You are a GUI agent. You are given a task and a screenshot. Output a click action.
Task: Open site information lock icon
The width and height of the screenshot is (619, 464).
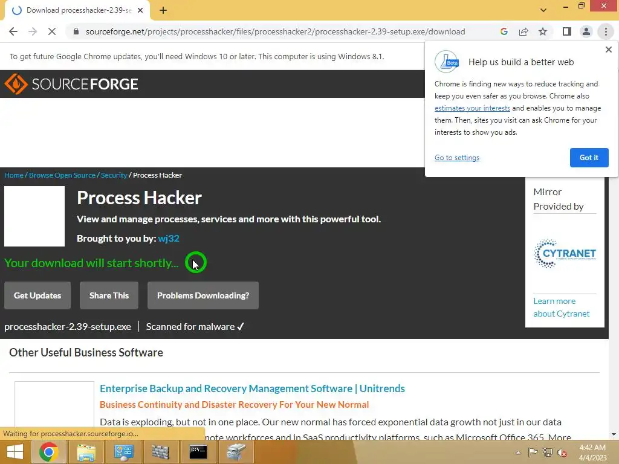(x=76, y=31)
